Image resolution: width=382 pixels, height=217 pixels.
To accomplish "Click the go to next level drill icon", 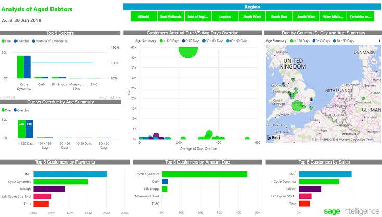I will [x=8, y=97].
